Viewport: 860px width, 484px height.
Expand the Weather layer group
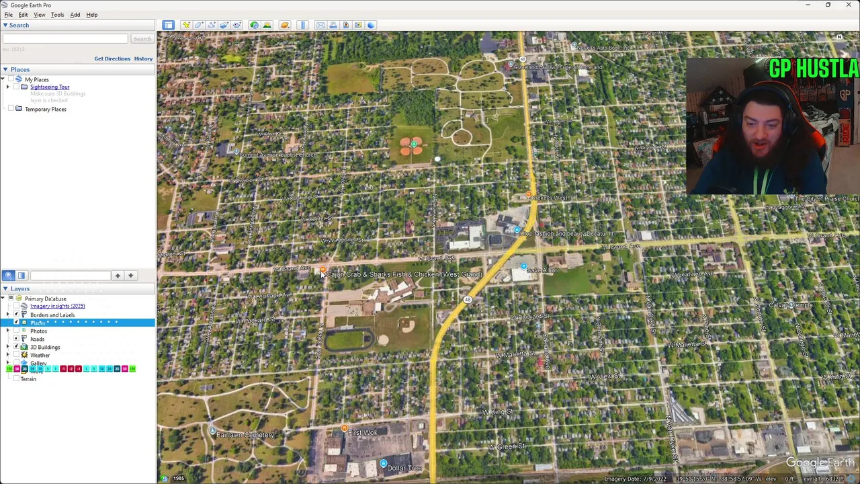8,355
